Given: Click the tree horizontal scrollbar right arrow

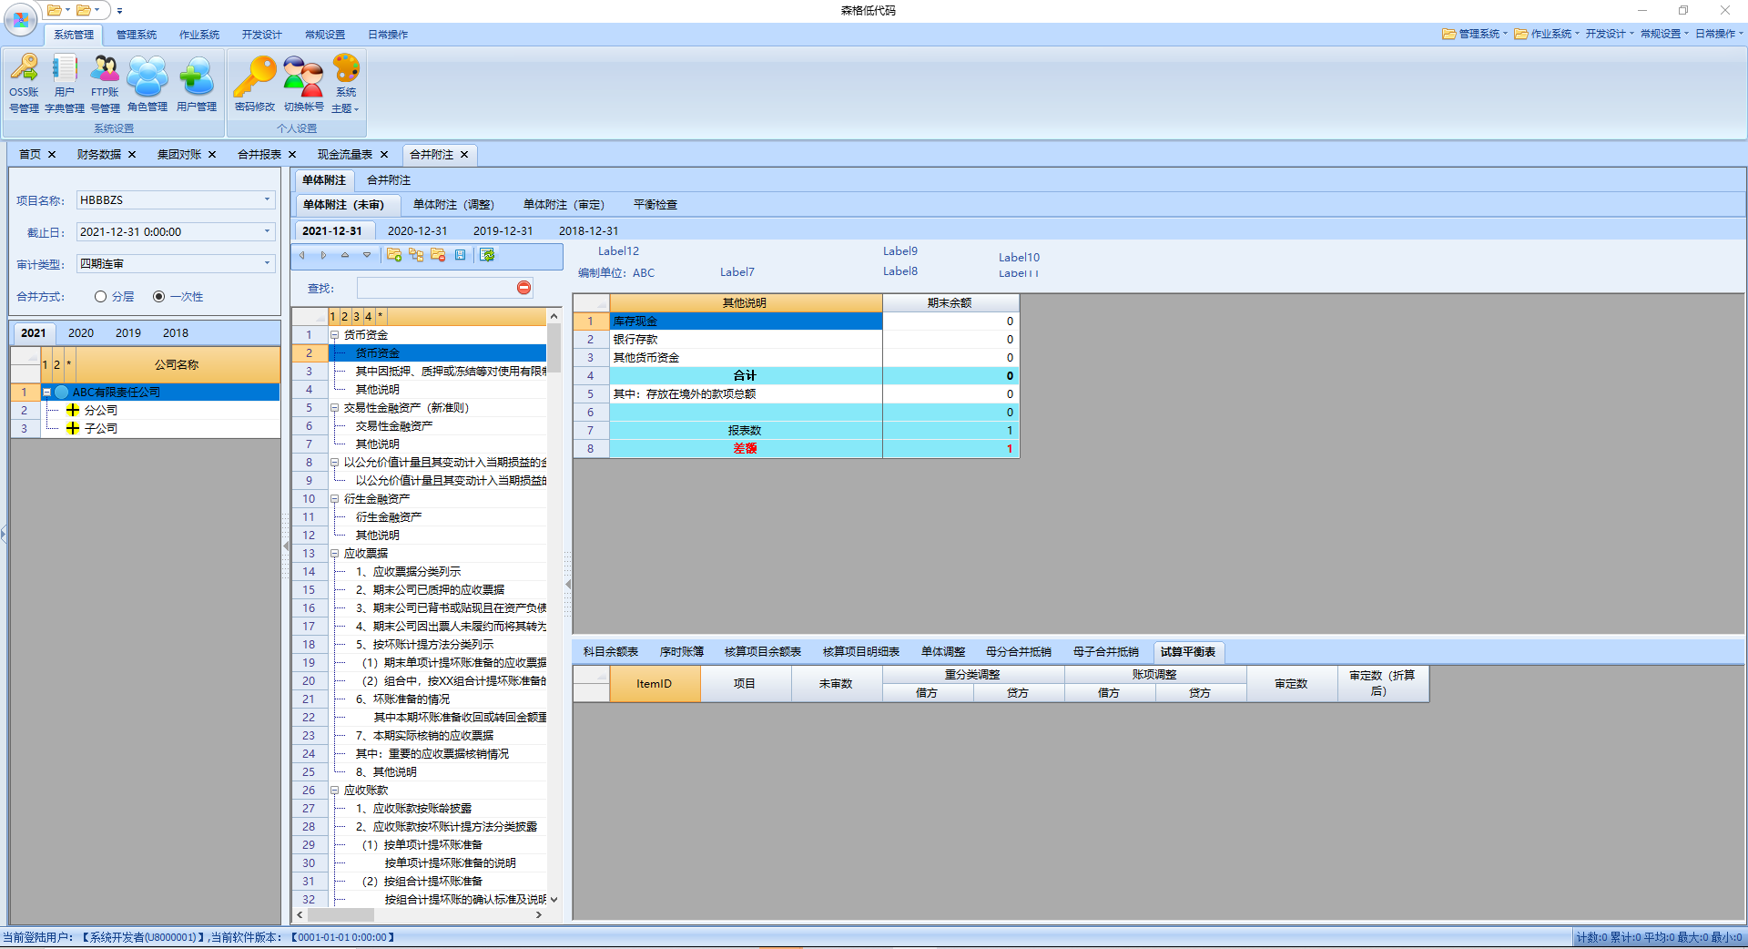Looking at the screenshot, I should (x=539, y=914).
